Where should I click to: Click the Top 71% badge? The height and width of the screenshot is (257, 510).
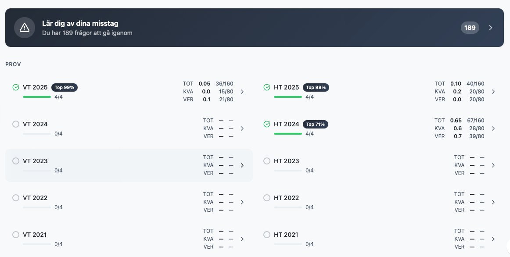tap(315, 124)
